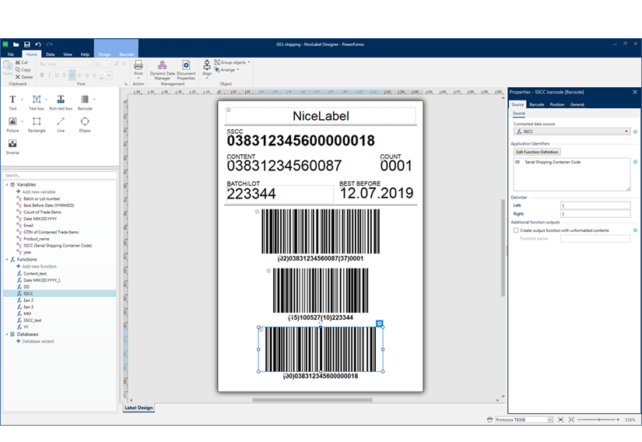
Task: Close the Properties panel
Action: [x=635, y=92]
